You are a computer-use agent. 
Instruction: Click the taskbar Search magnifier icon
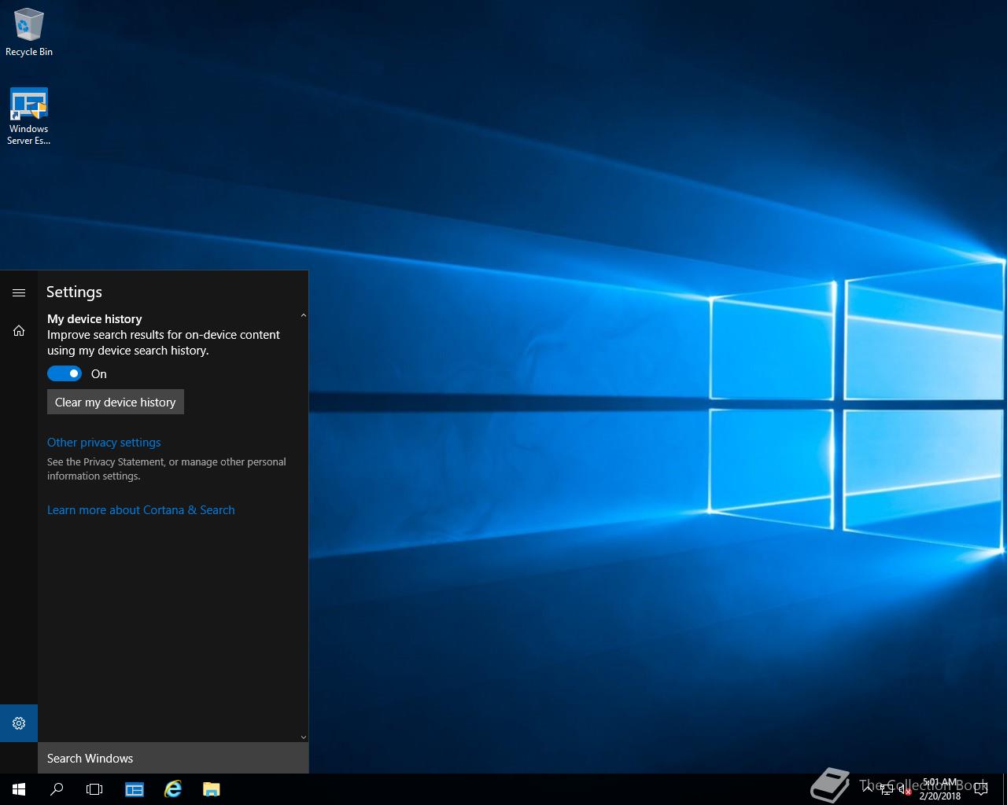(x=57, y=789)
